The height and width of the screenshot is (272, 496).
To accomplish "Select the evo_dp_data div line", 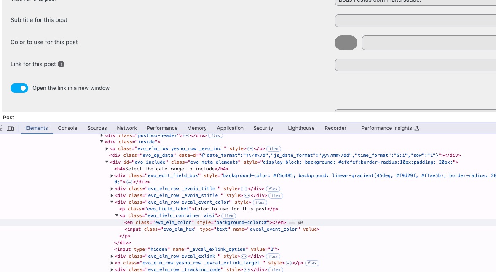I will tap(285, 155).
